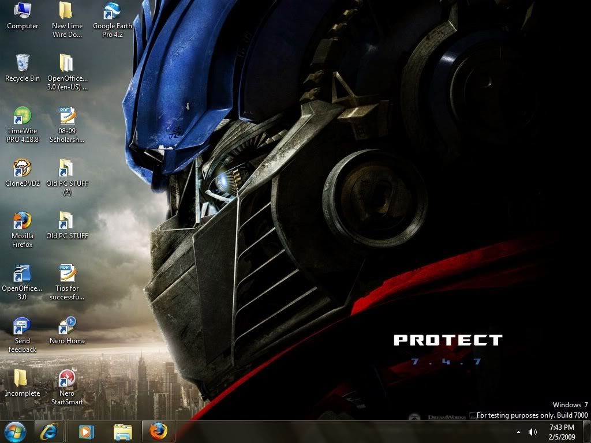The image size is (591, 443).
Task: Click the Send feedback shortcut
Action: [23, 326]
